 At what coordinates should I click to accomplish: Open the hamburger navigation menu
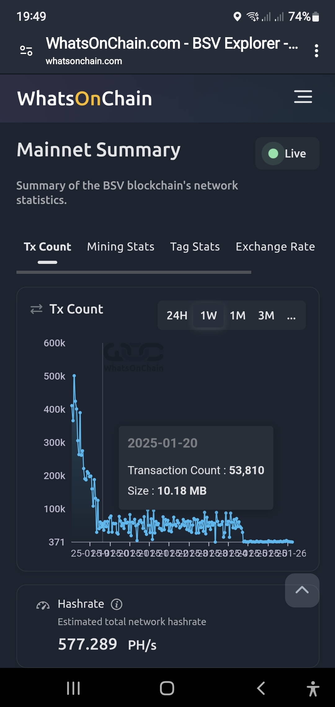coord(303,97)
